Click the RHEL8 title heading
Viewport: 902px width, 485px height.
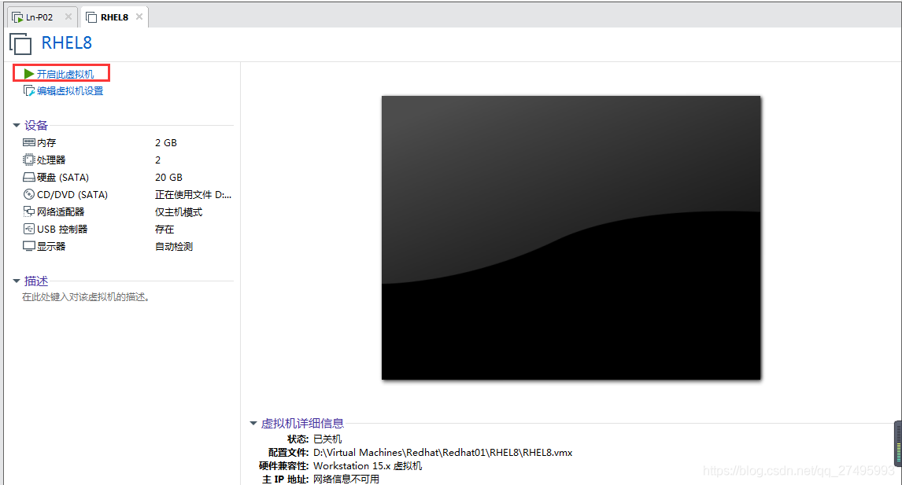[66, 43]
